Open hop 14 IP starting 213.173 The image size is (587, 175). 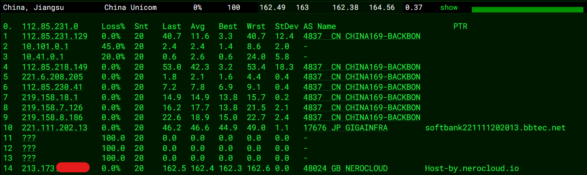55,168
